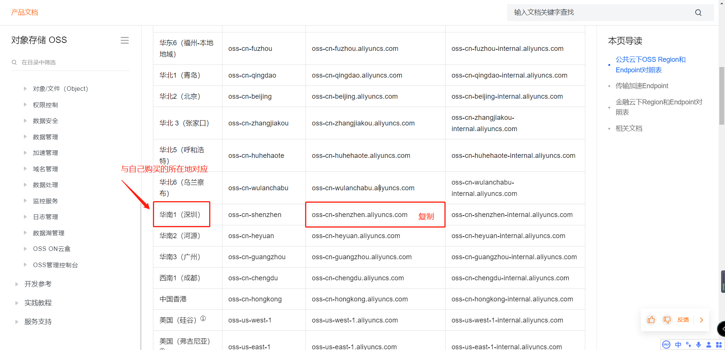The height and width of the screenshot is (350, 725).
Task: Click the black floating button at right edge
Action: [x=721, y=329]
